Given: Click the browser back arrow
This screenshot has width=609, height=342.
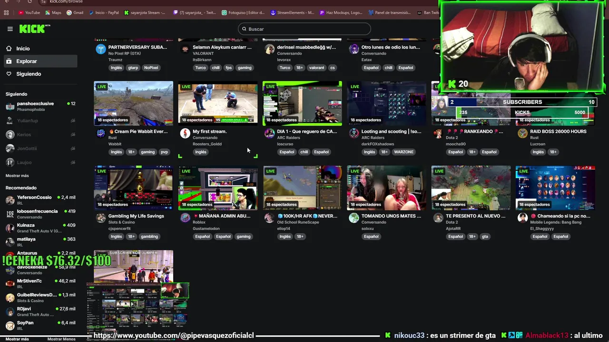Looking at the screenshot, I should coord(7,1).
